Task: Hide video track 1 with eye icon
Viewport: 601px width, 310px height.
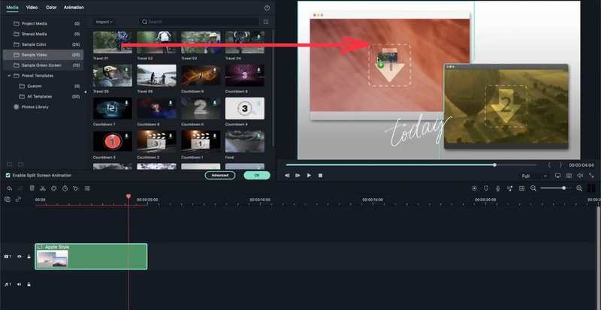Action: (x=20, y=257)
